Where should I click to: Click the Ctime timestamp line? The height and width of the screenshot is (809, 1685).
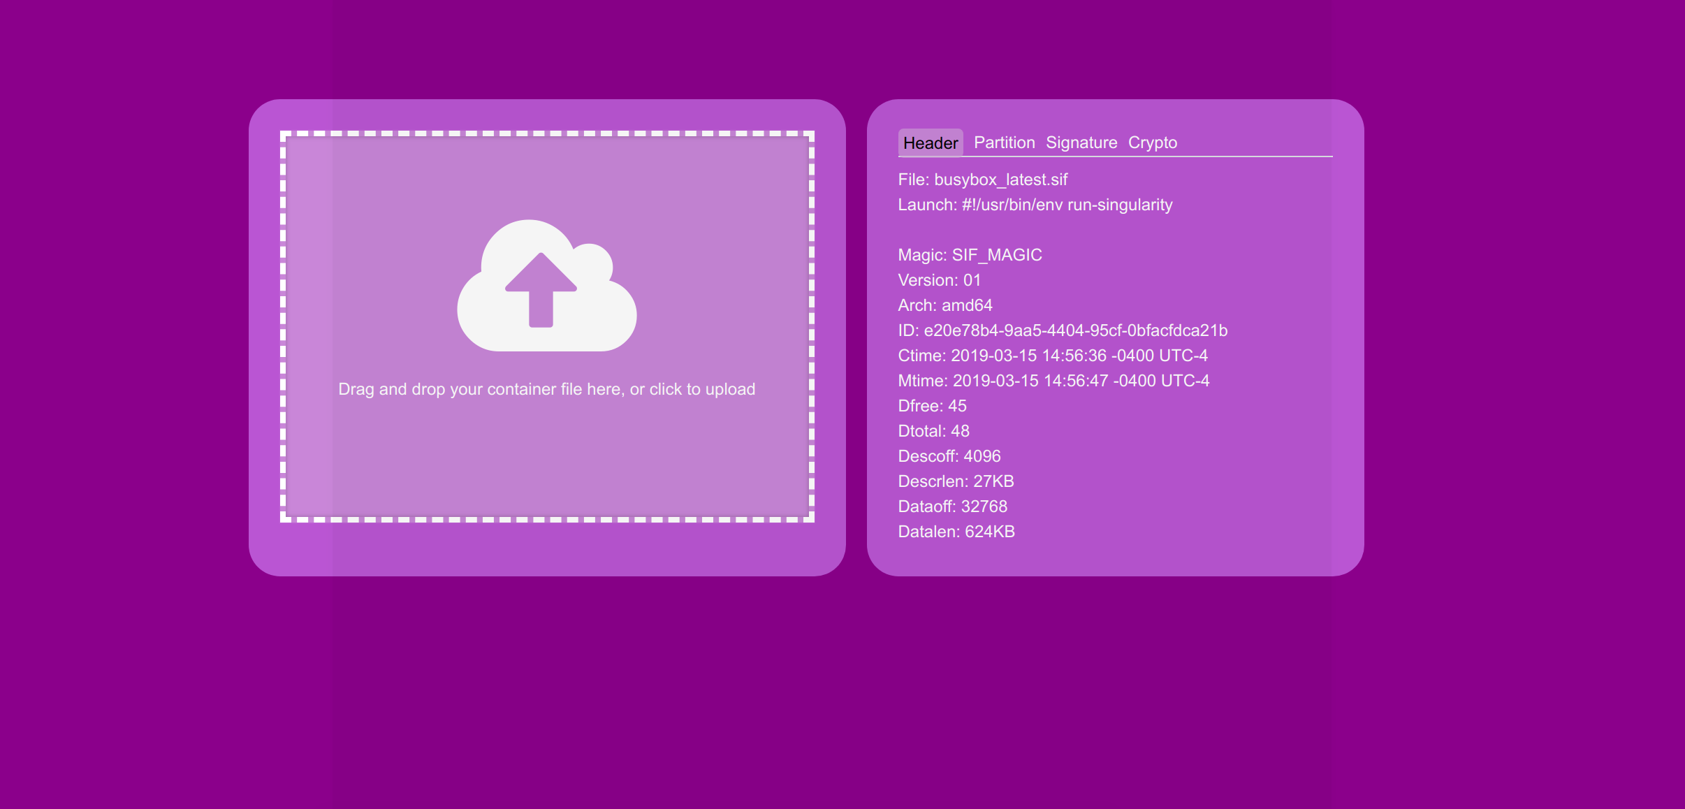(1052, 356)
